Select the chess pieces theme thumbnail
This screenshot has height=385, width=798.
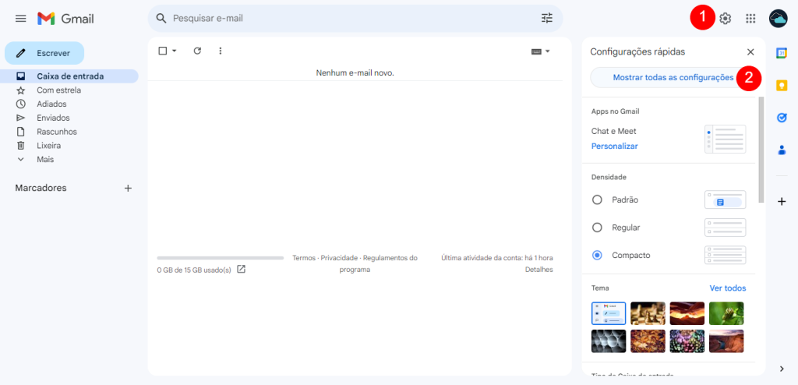click(x=648, y=313)
